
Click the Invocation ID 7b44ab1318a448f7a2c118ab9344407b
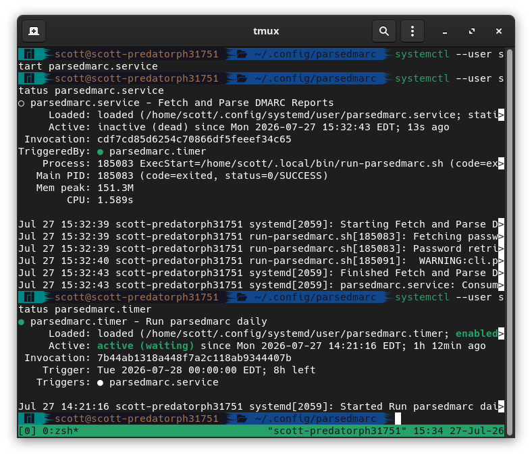pyautogui.click(x=194, y=358)
